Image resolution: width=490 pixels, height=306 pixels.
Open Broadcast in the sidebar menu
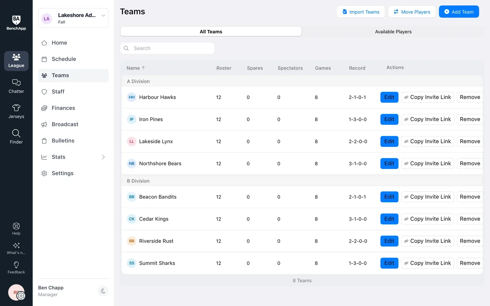[x=73, y=124]
